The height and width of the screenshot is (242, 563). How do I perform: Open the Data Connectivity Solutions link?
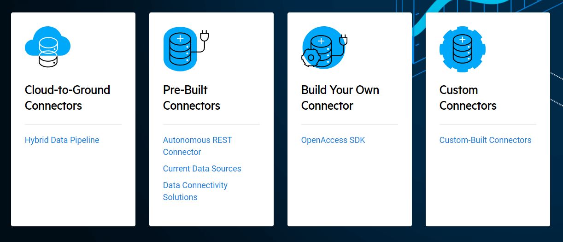point(195,191)
